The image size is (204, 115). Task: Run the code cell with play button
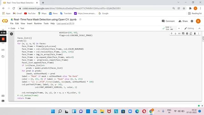tap(11, 34)
